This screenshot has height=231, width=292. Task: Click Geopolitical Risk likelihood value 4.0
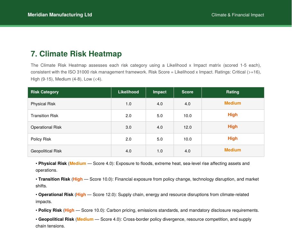point(128,151)
